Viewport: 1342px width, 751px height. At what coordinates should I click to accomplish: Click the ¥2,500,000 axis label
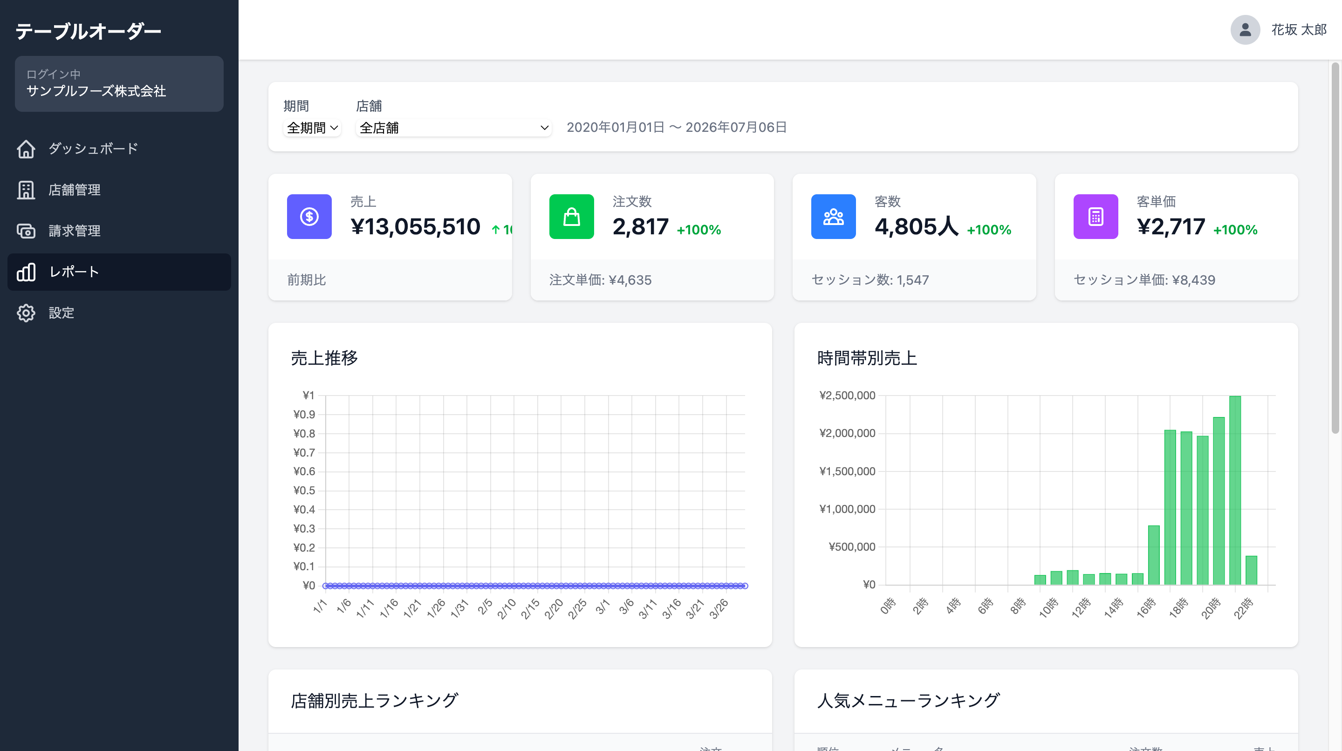tap(847, 395)
